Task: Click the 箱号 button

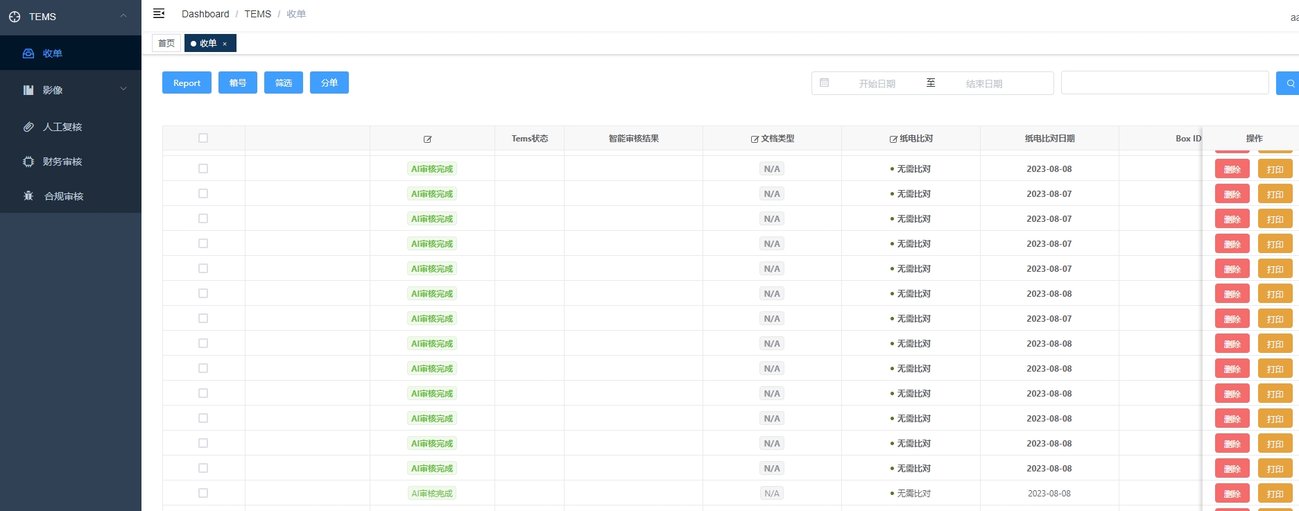Action: [238, 83]
